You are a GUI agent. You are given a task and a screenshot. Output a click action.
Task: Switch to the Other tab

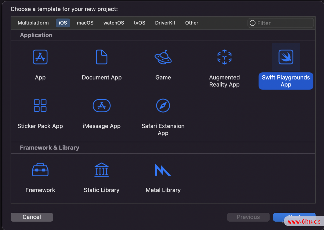(192, 23)
